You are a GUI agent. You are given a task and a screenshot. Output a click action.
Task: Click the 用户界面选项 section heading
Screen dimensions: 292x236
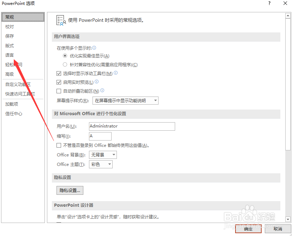(67, 37)
